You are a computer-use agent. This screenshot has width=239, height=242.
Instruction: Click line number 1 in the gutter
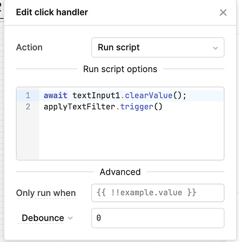point(28,95)
